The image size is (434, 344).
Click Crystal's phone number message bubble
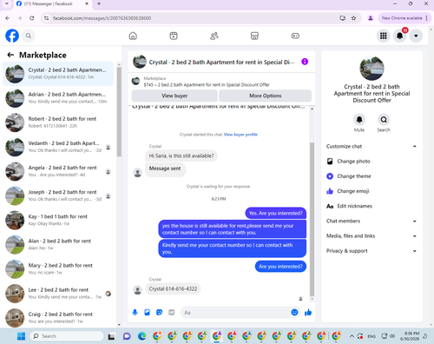coord(173,288)
